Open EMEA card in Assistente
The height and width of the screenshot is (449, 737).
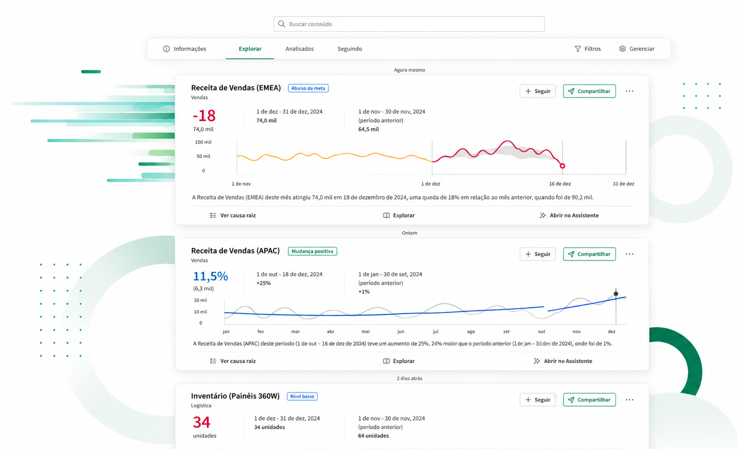coord(569,215)
